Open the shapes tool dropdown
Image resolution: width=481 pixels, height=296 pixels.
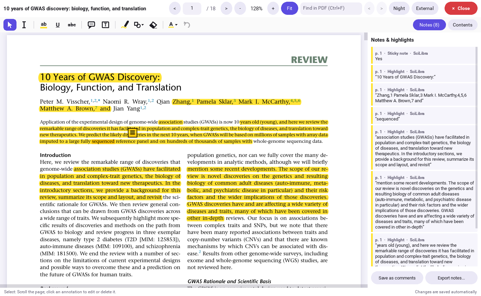(x=139, y=25)
